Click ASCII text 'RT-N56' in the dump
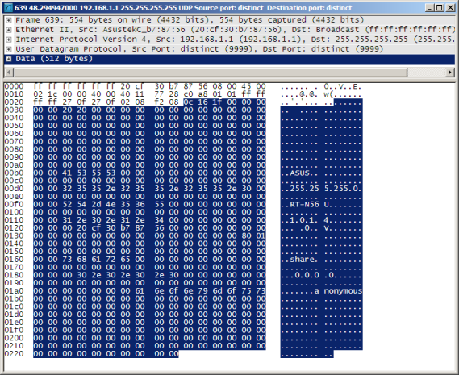 coord(304,204)
